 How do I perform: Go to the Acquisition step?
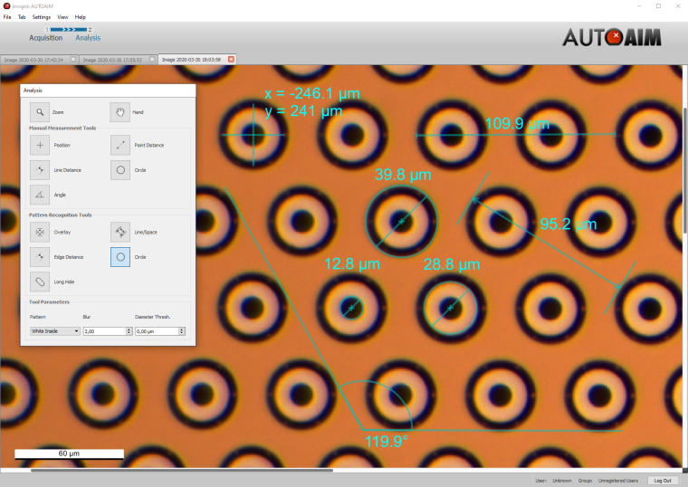[46, 38]
